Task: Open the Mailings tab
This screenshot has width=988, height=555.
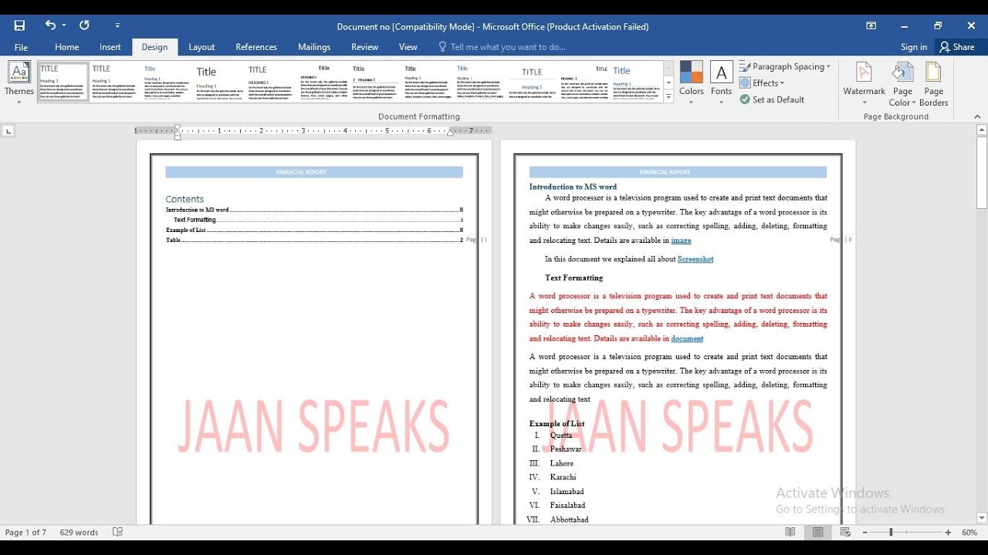Action: (314, 47)
